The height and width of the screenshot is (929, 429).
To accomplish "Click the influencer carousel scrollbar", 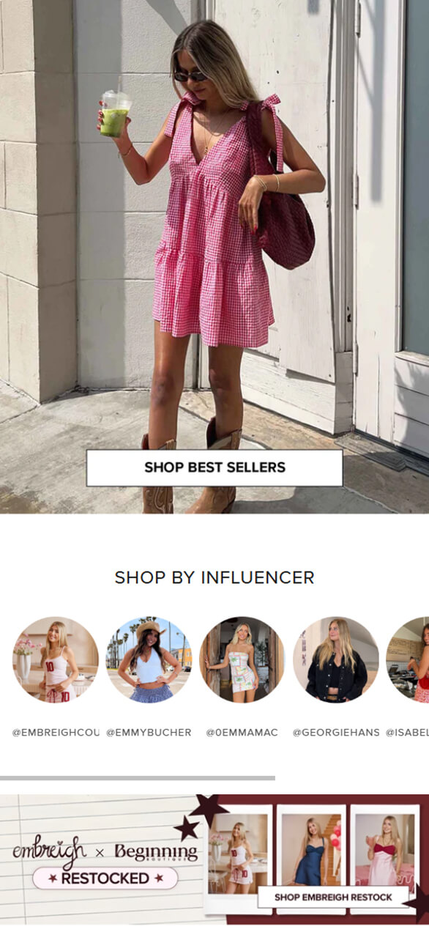I will 138,777.
